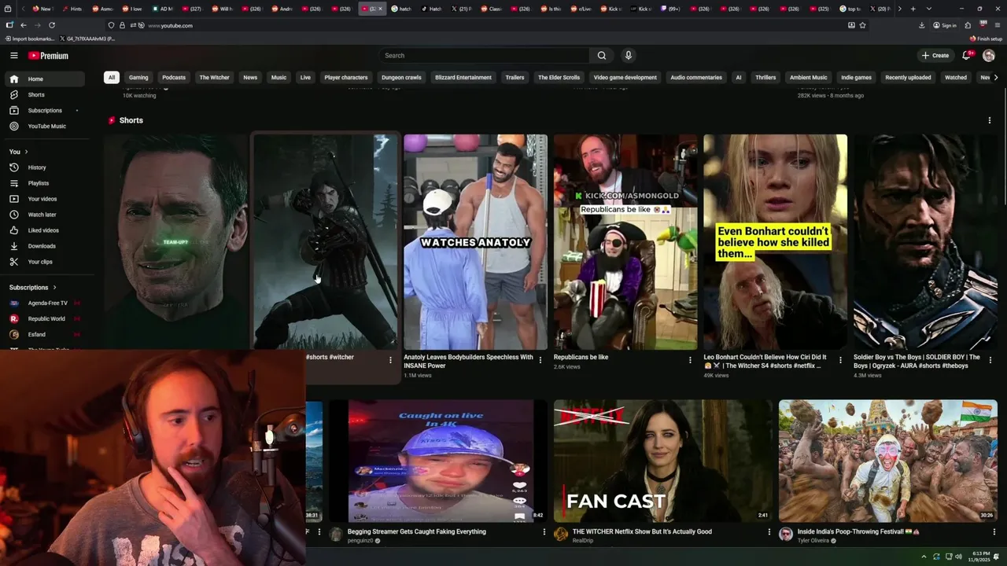Open THE WITCHER Netflix Show video title

[x=642, y=531]
